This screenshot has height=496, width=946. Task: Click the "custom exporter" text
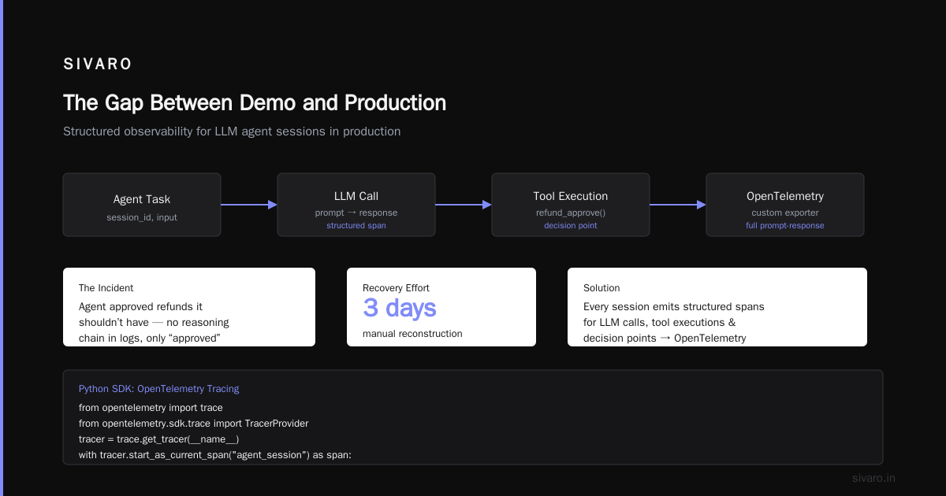tap(785, 213)
